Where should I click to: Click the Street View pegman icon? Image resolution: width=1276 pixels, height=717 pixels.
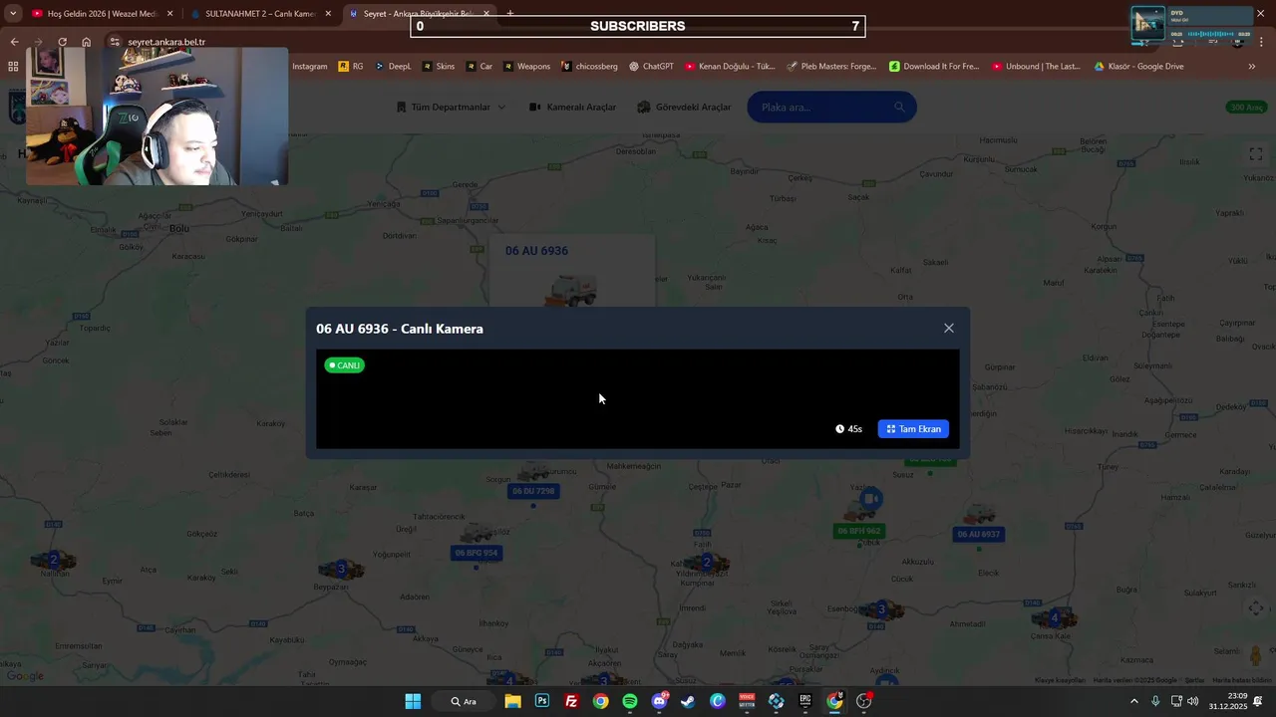[1255, 655]
